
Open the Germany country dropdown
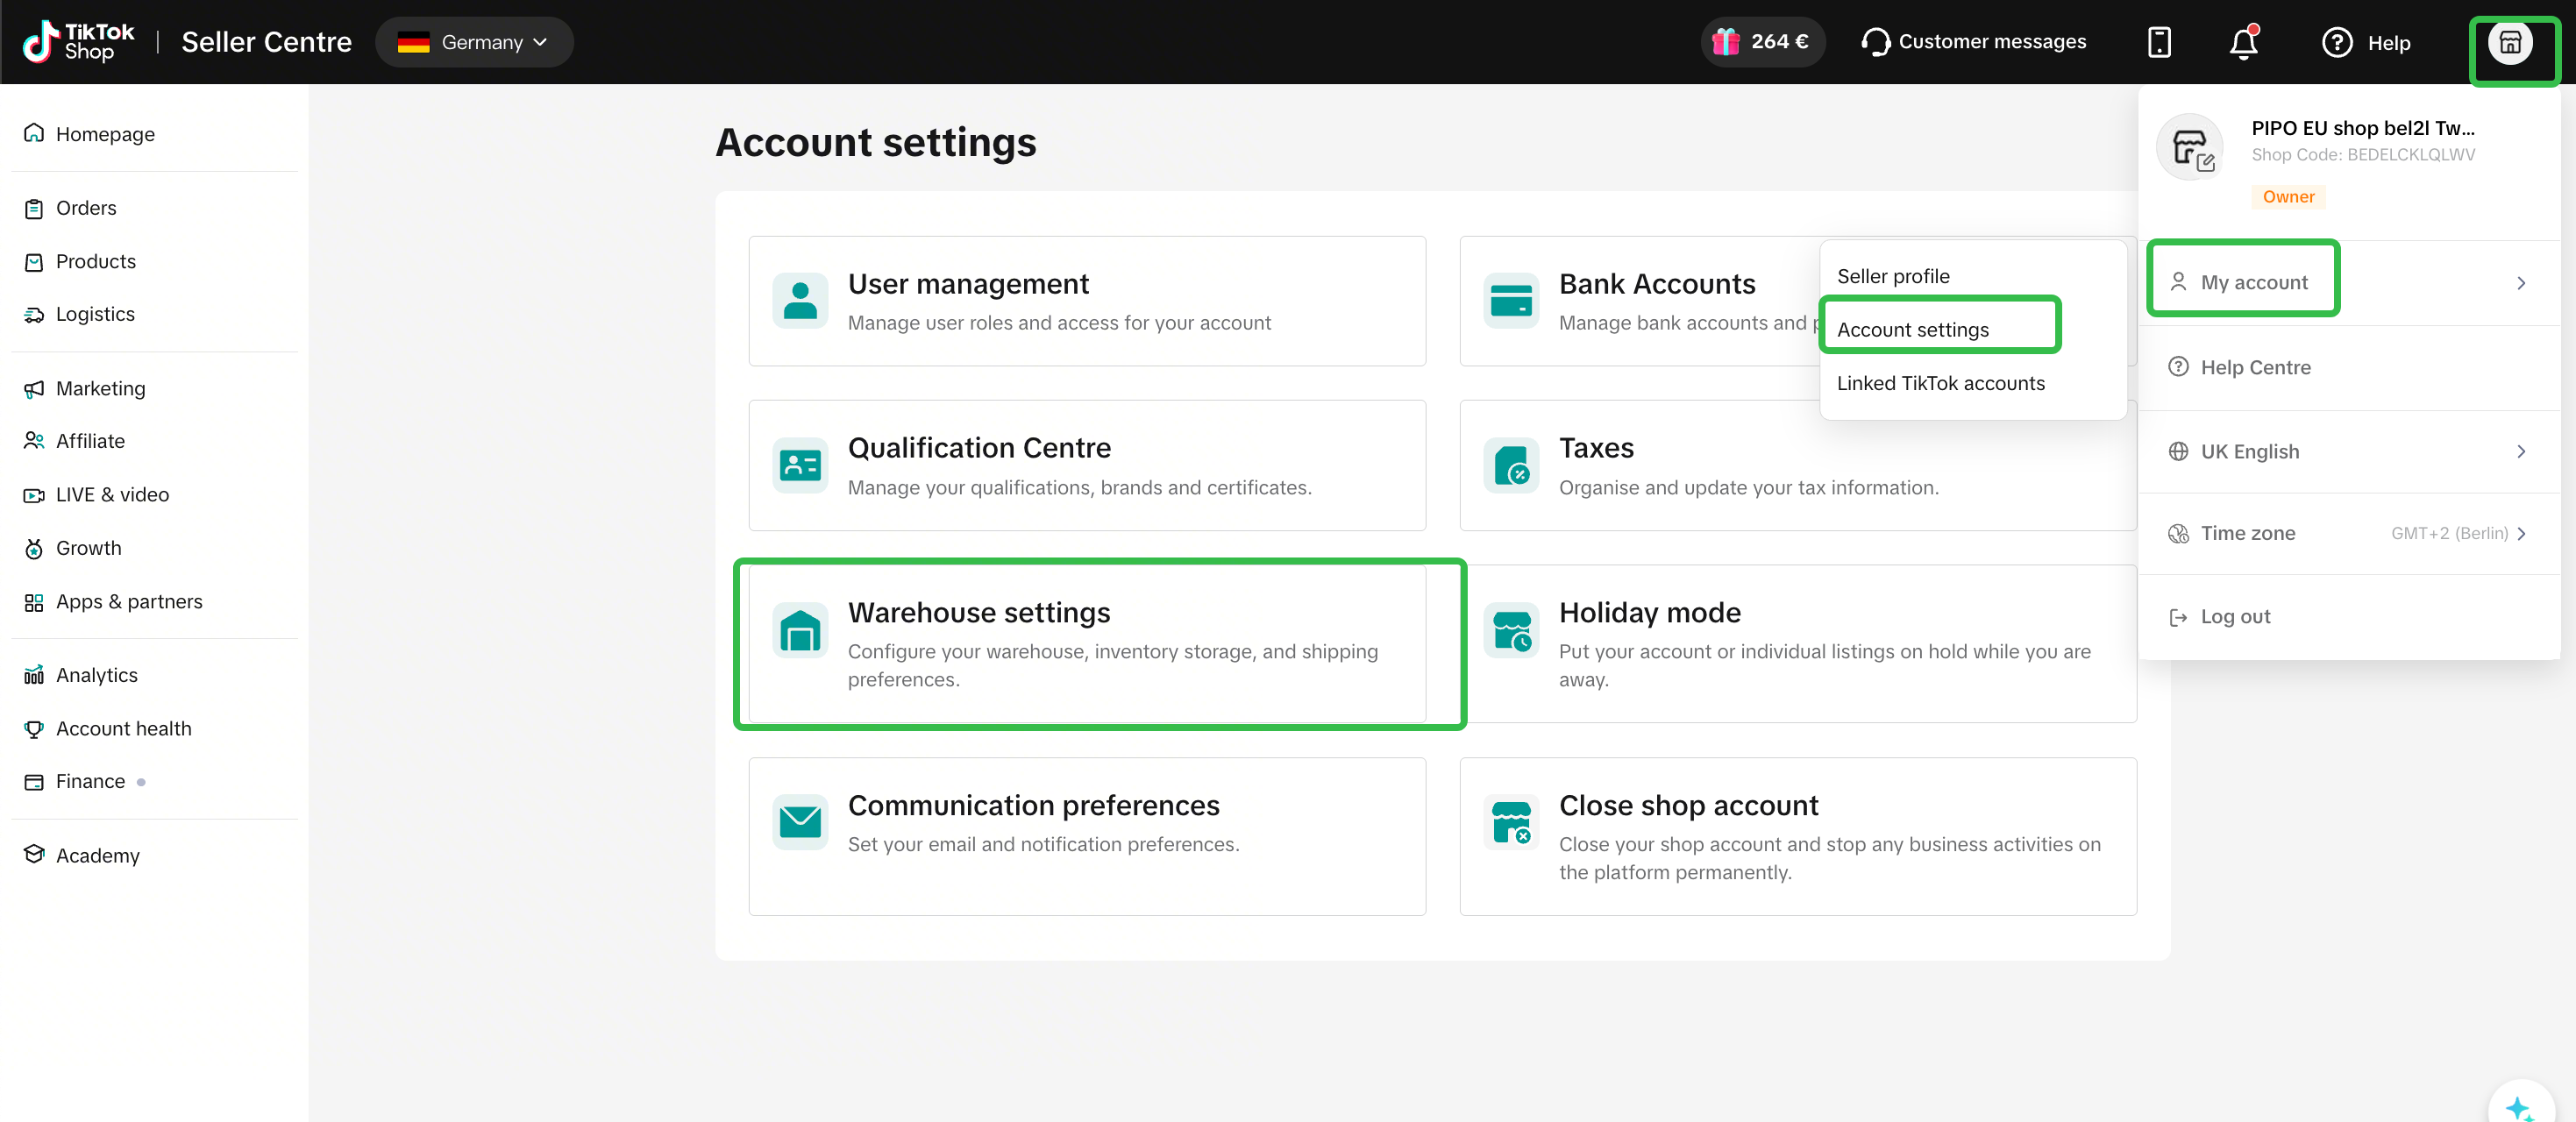[474, 42]
